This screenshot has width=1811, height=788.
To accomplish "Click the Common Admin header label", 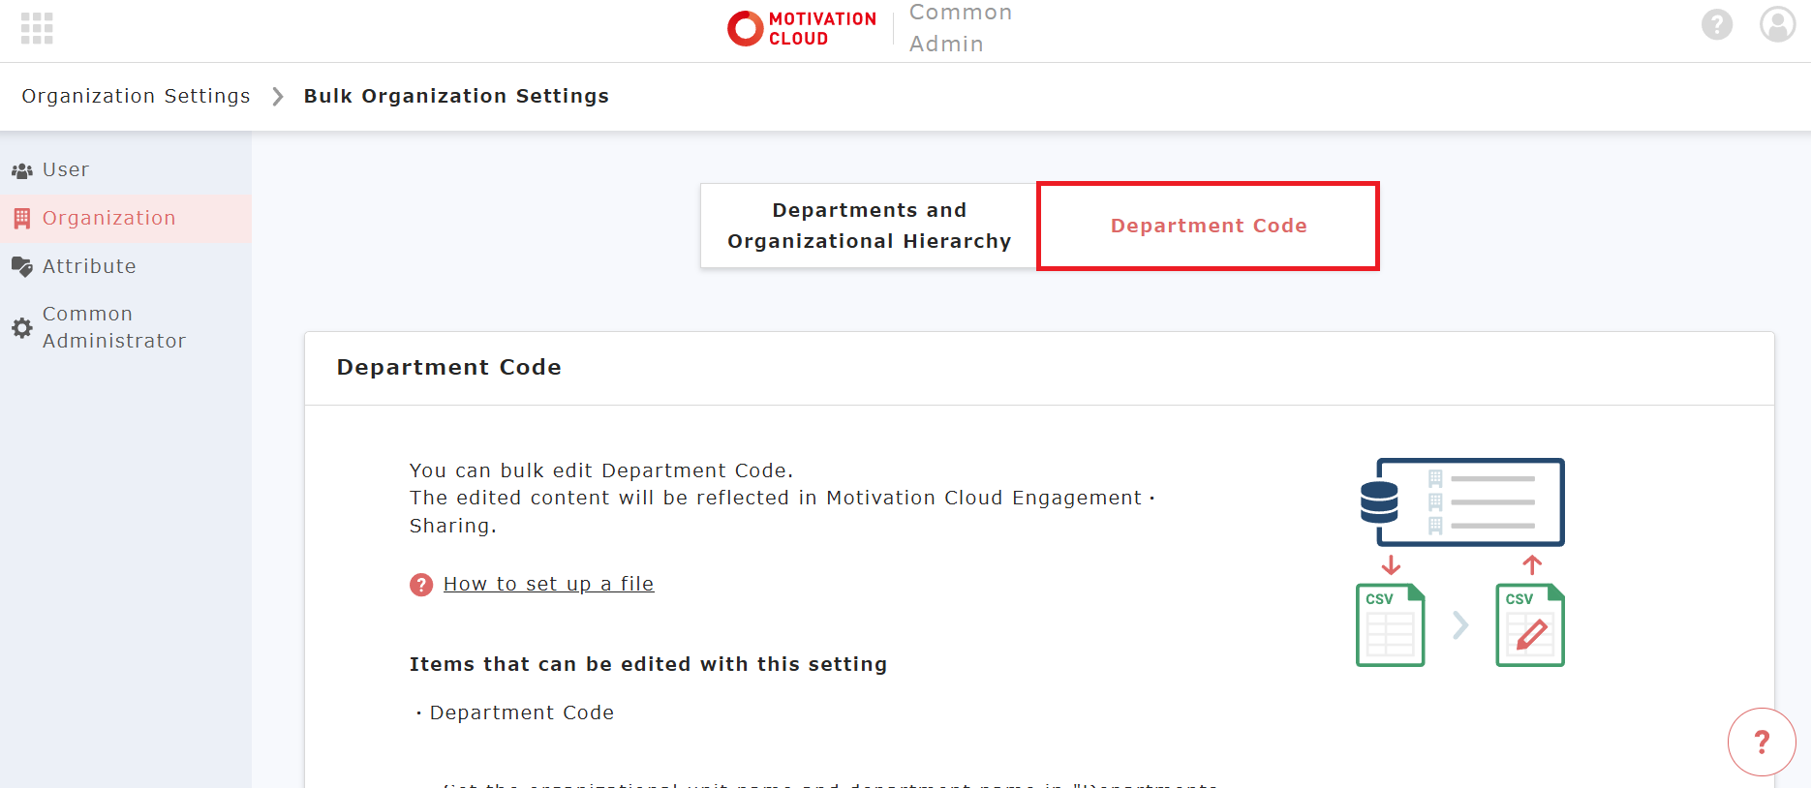I will click(x=960, y=28).
